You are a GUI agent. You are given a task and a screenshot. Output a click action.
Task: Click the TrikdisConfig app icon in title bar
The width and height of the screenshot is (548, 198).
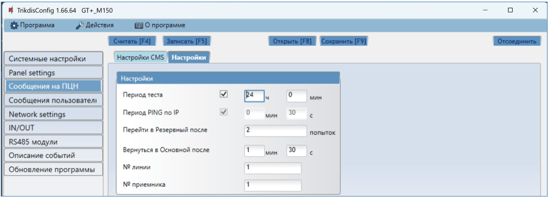tap(10, 10)
